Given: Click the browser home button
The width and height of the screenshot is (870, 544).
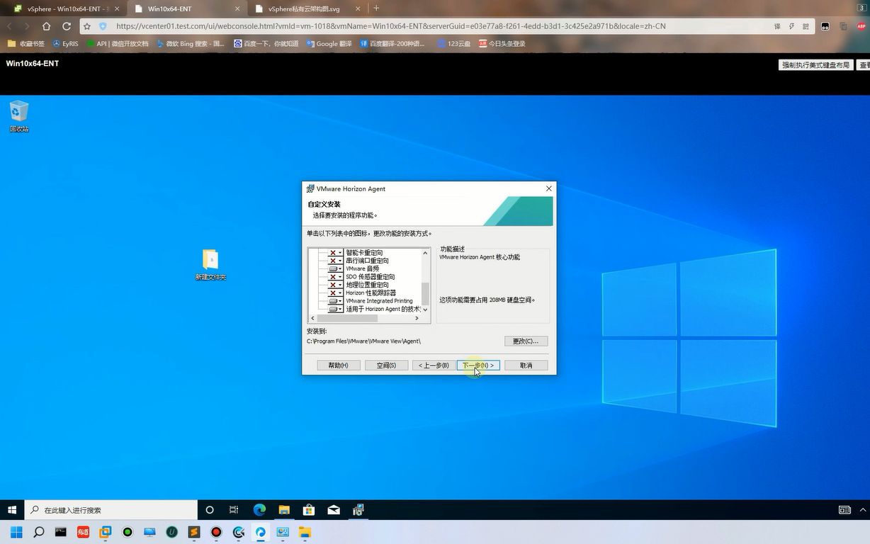Looking at the screenshot, I should pos(46,26).
